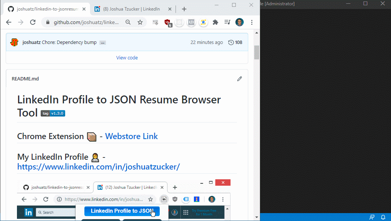Open a new browser tab
The height and width of the screenshot is (221, 391).
[x=184, y=9]
